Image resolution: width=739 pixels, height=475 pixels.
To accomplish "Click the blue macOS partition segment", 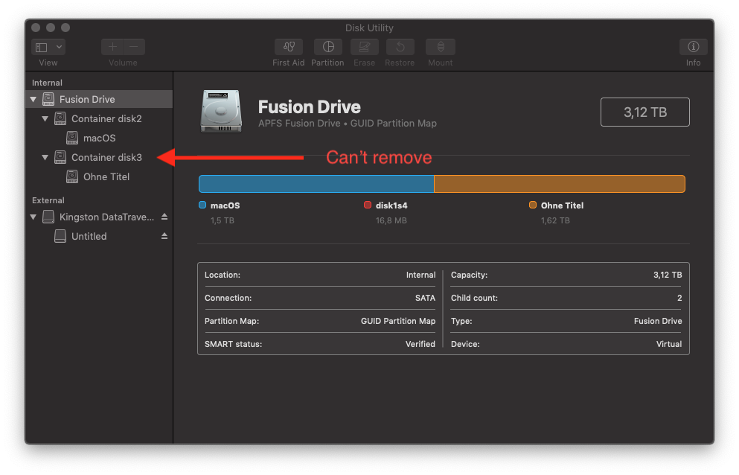I will pos(316,183).
